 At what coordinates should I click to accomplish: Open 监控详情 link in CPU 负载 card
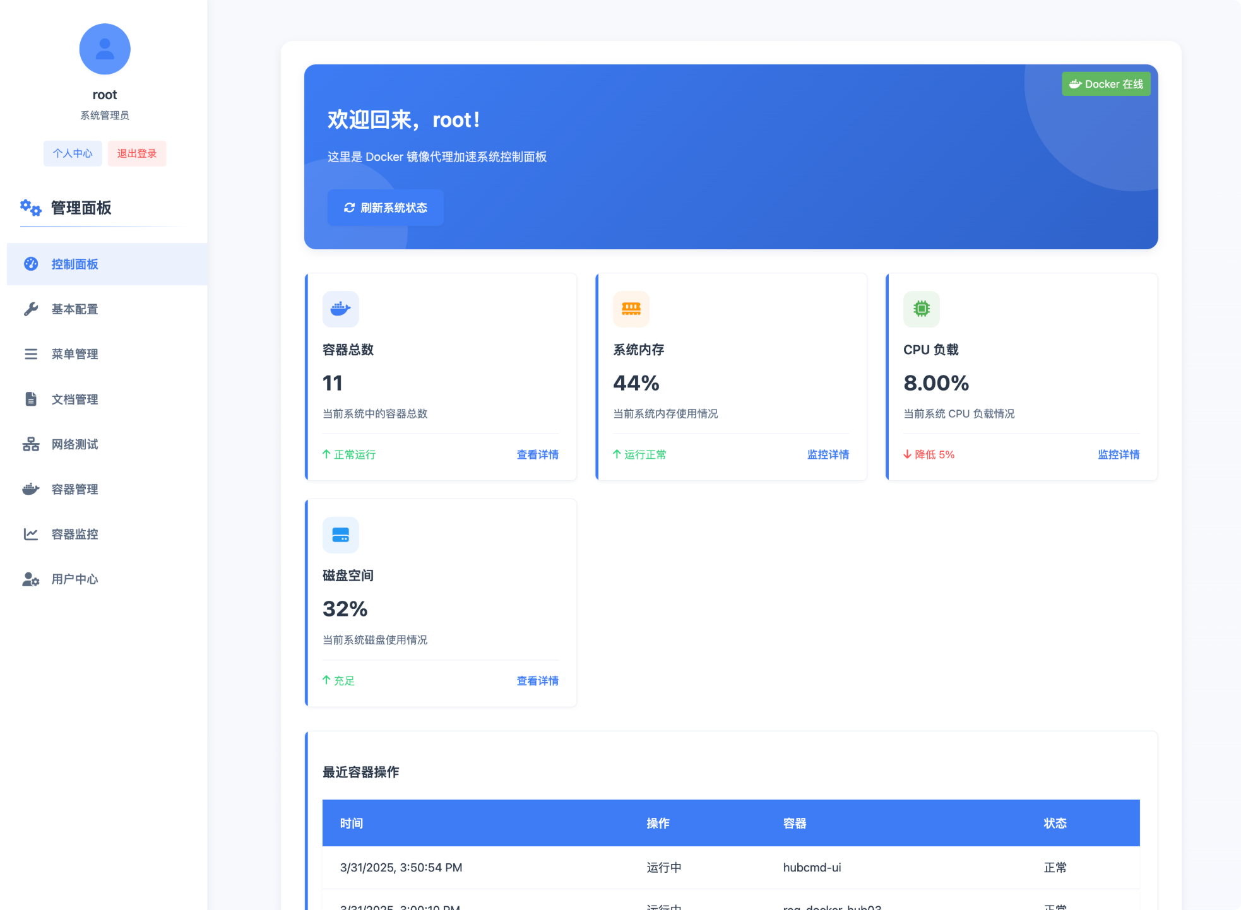(1118, 454)
